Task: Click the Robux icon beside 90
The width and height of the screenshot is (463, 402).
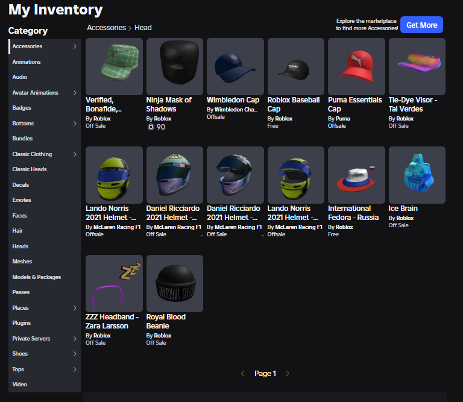Action: pyautogui.click(x=151, y=127)
